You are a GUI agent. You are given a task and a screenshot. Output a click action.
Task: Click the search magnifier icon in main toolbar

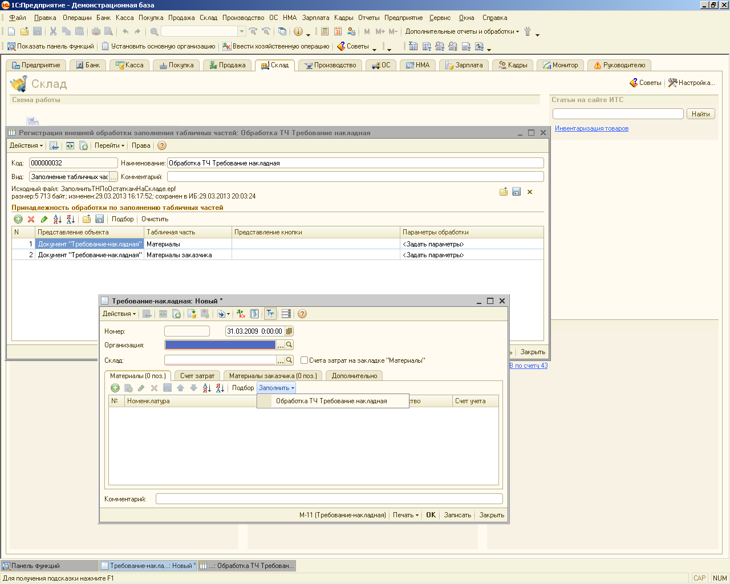point(154,31)
